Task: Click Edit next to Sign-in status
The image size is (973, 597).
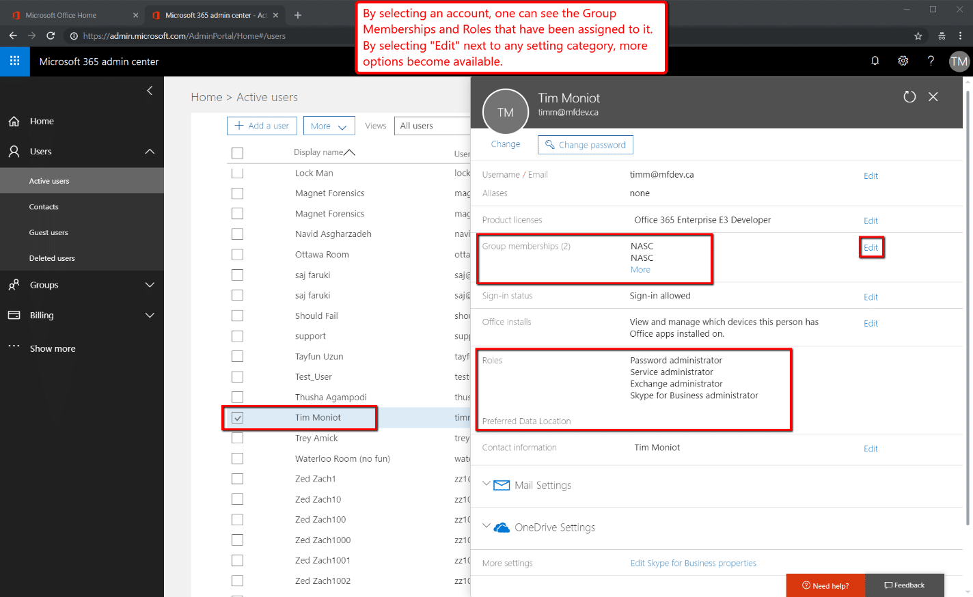Action: pyautogui.click(x=871, y=297)
